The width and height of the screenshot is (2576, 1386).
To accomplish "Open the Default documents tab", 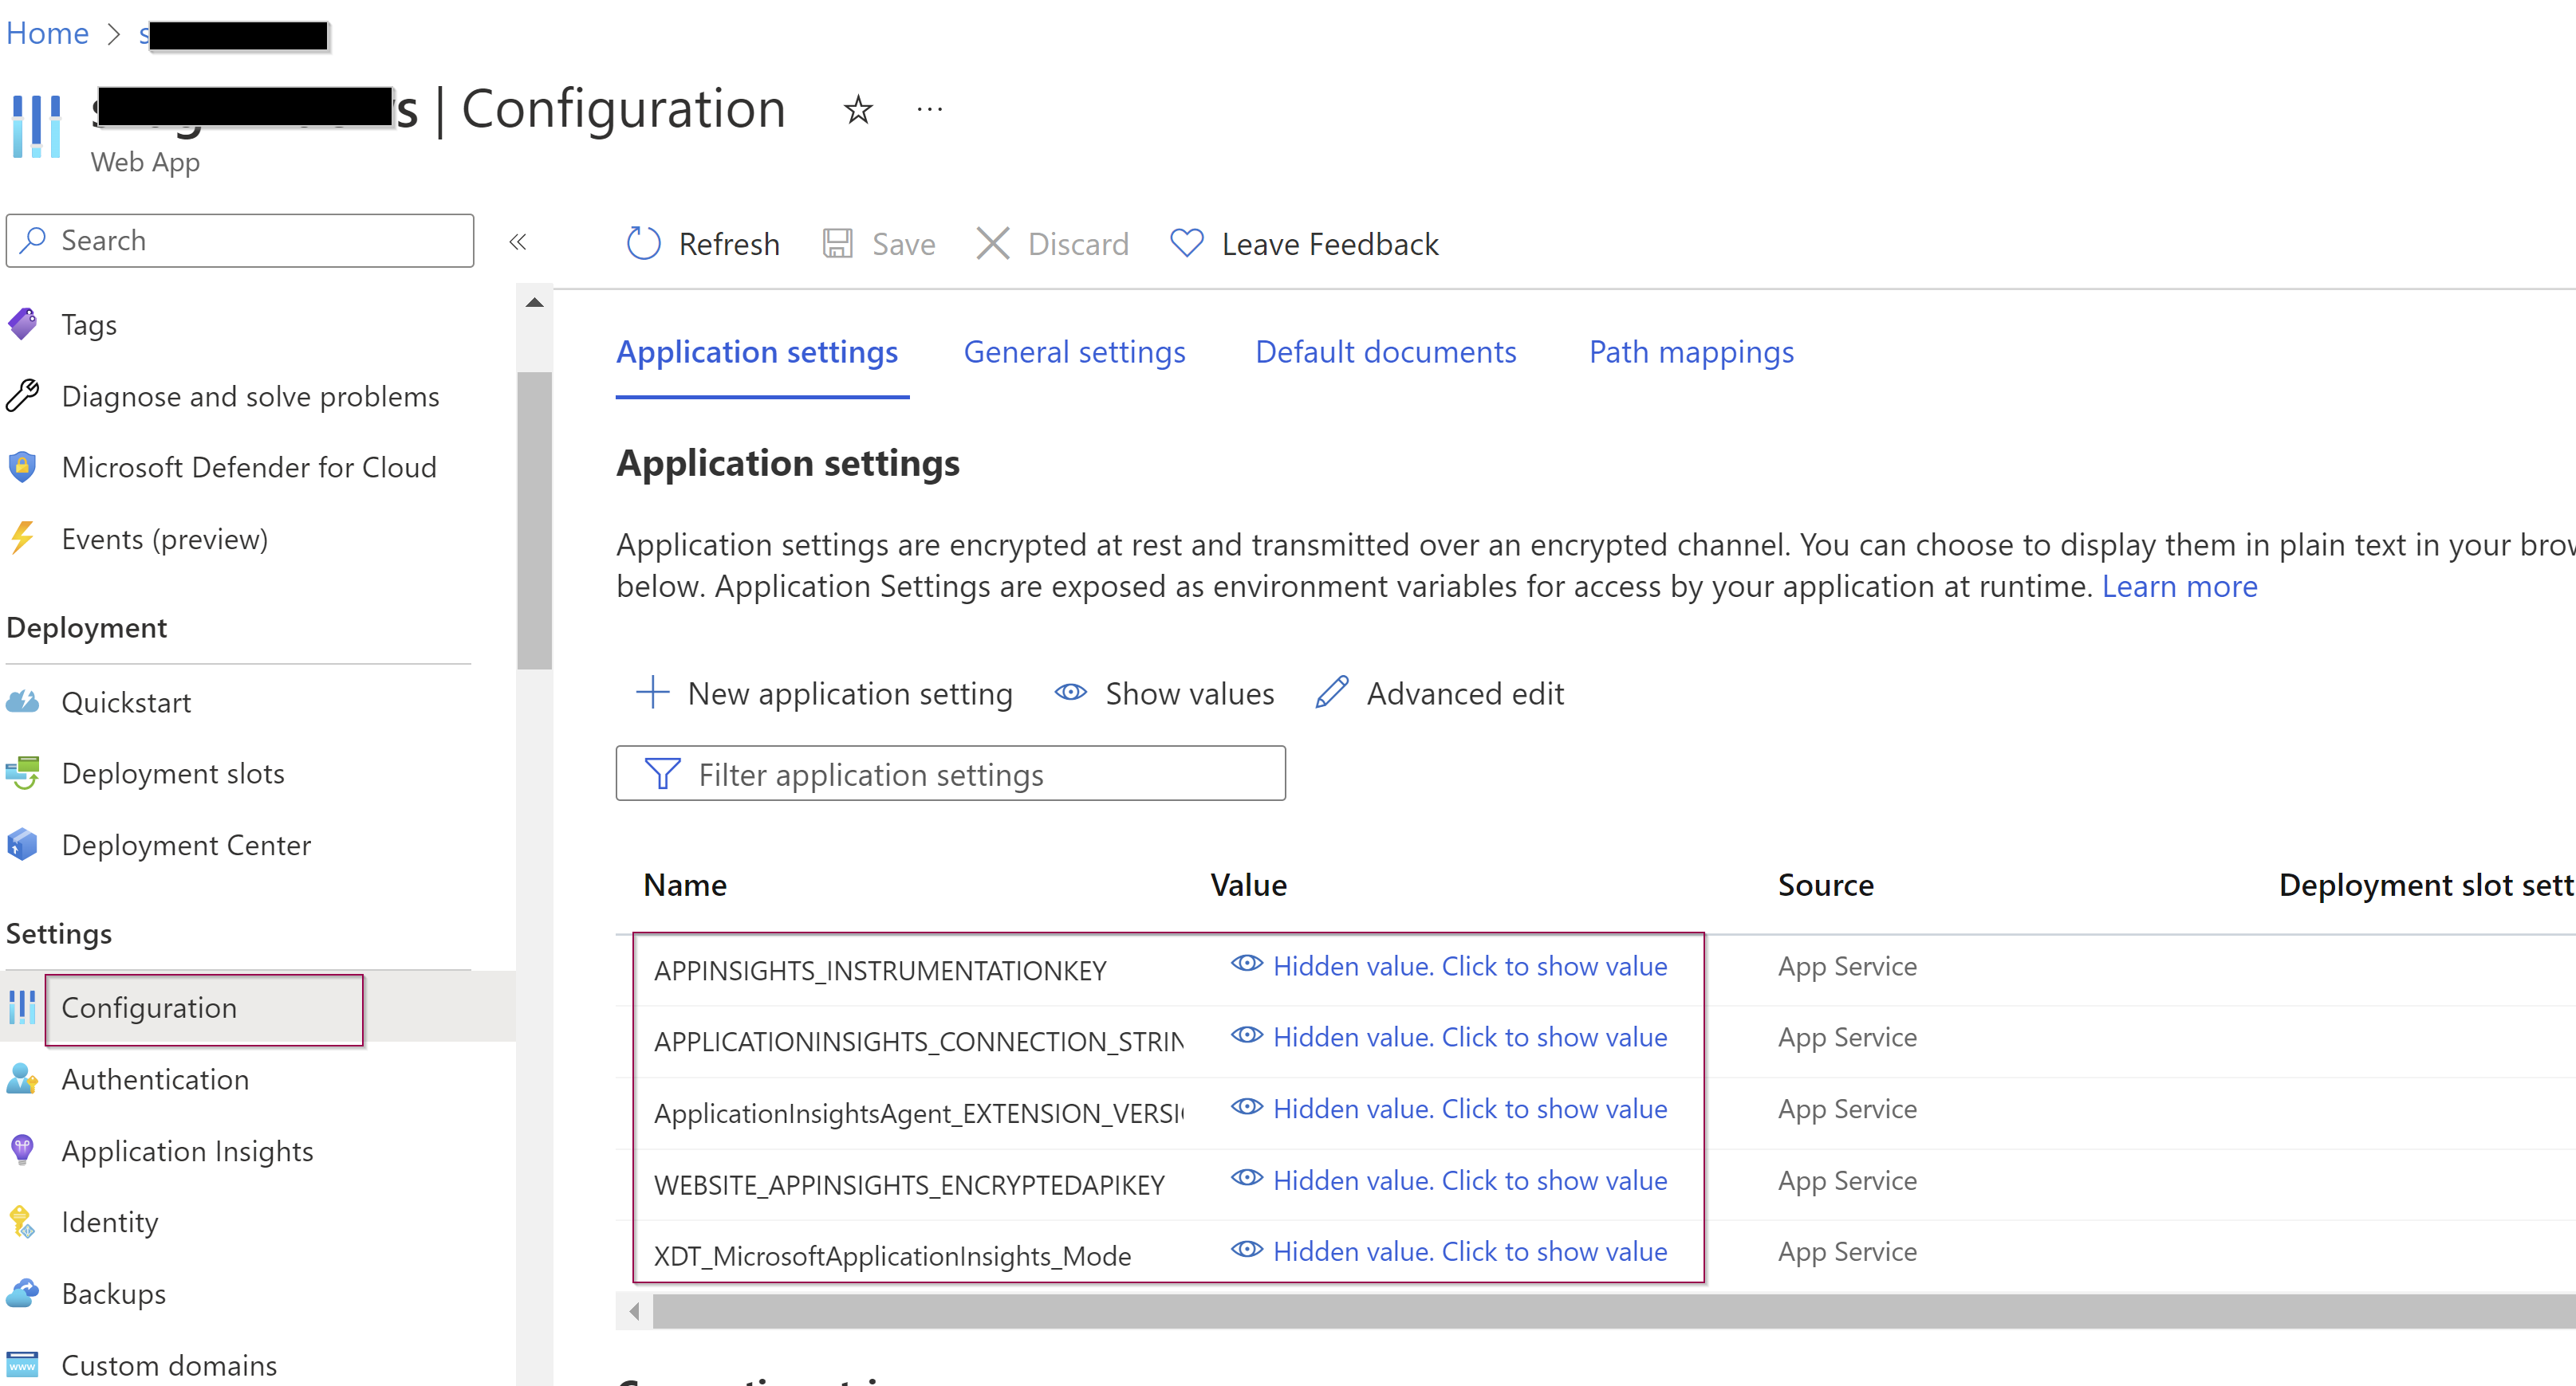I will coord(1386,351).
